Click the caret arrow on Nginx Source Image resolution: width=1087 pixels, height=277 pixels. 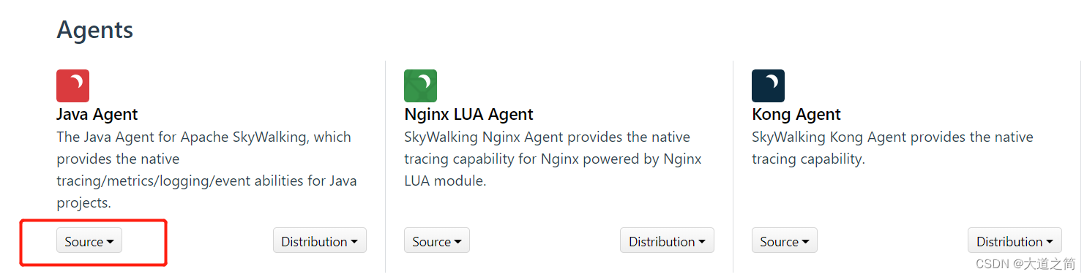pos(458,242)
